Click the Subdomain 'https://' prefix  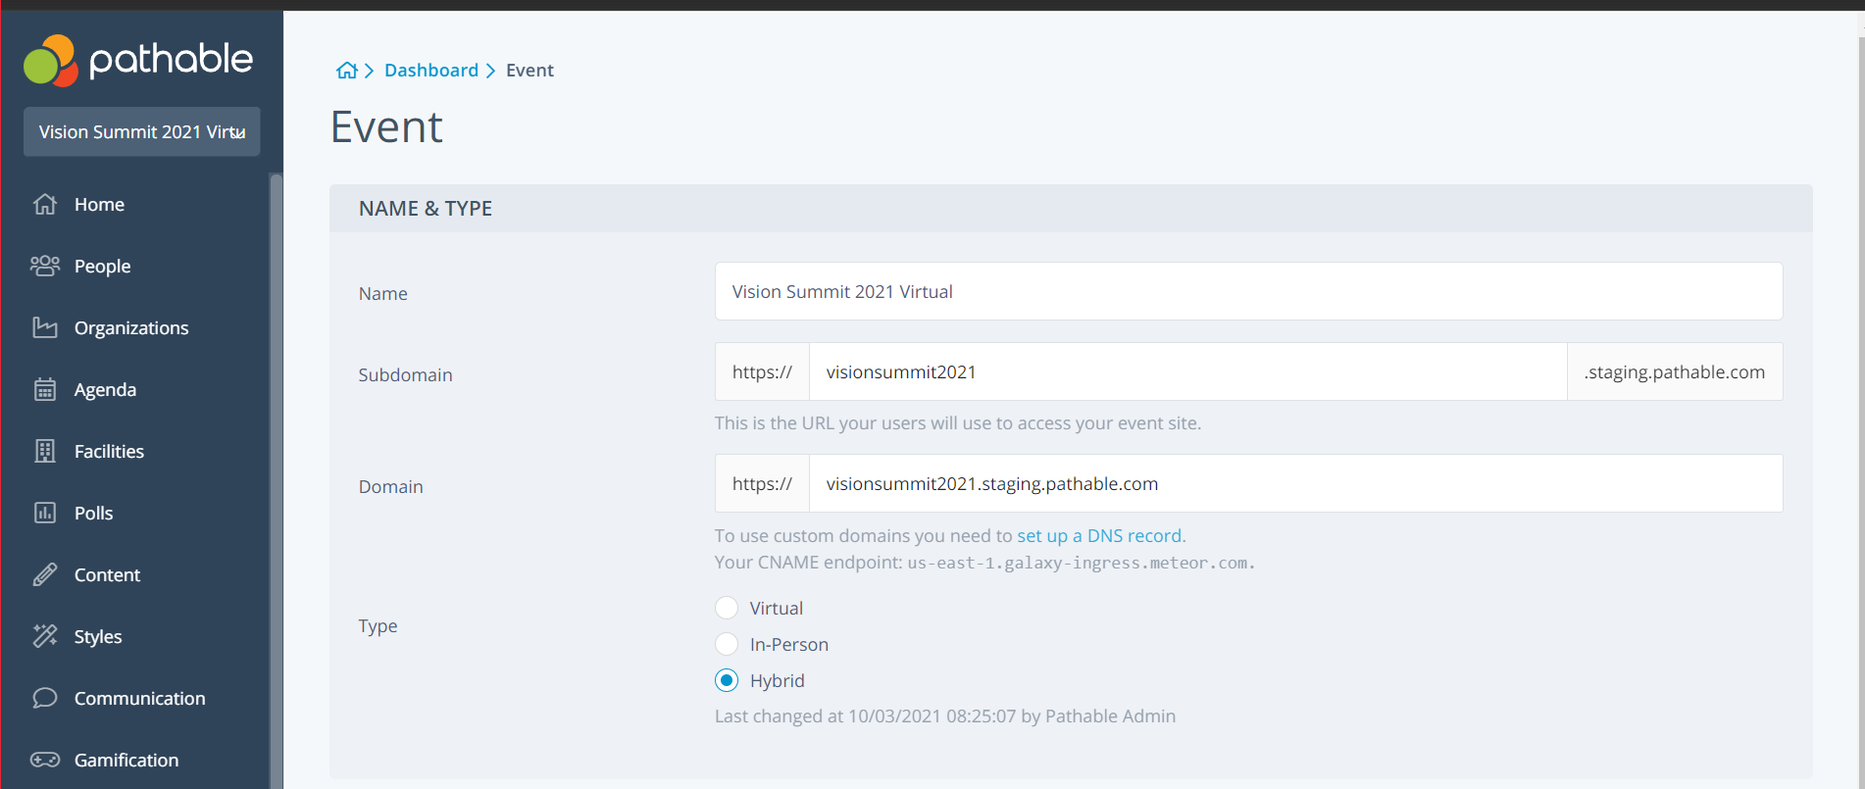tap(762, 371)
